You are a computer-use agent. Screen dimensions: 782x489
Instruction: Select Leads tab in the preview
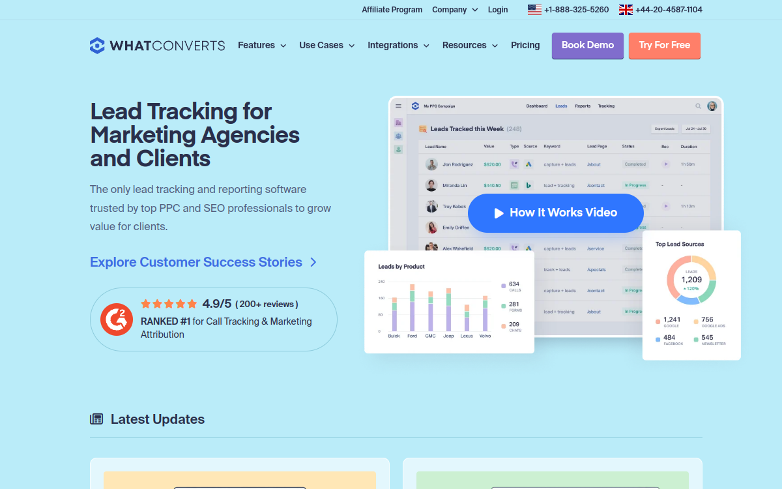pyautogui.click(x=561, y=106)
